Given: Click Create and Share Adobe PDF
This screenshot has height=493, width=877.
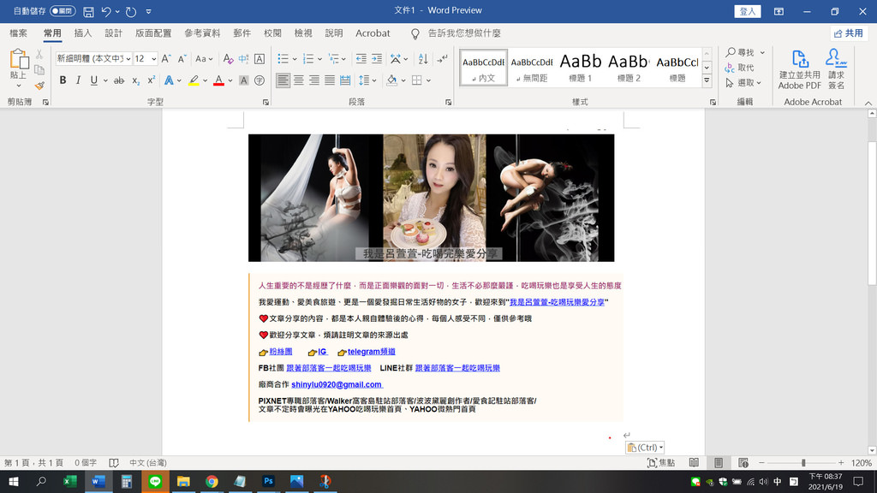Looking at the screenshot, I should tap(799, 69).
